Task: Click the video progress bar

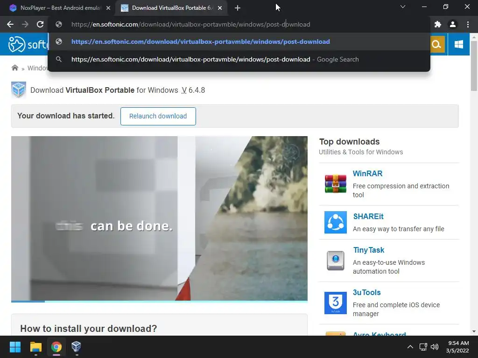Action: point(159,302)
